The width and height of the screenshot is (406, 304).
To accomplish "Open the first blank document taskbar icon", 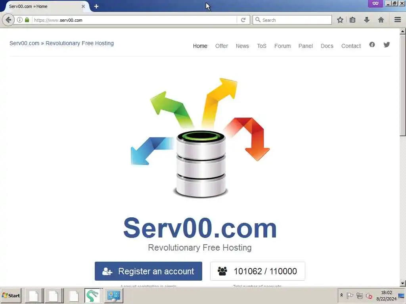I will (x=33, y=296).
